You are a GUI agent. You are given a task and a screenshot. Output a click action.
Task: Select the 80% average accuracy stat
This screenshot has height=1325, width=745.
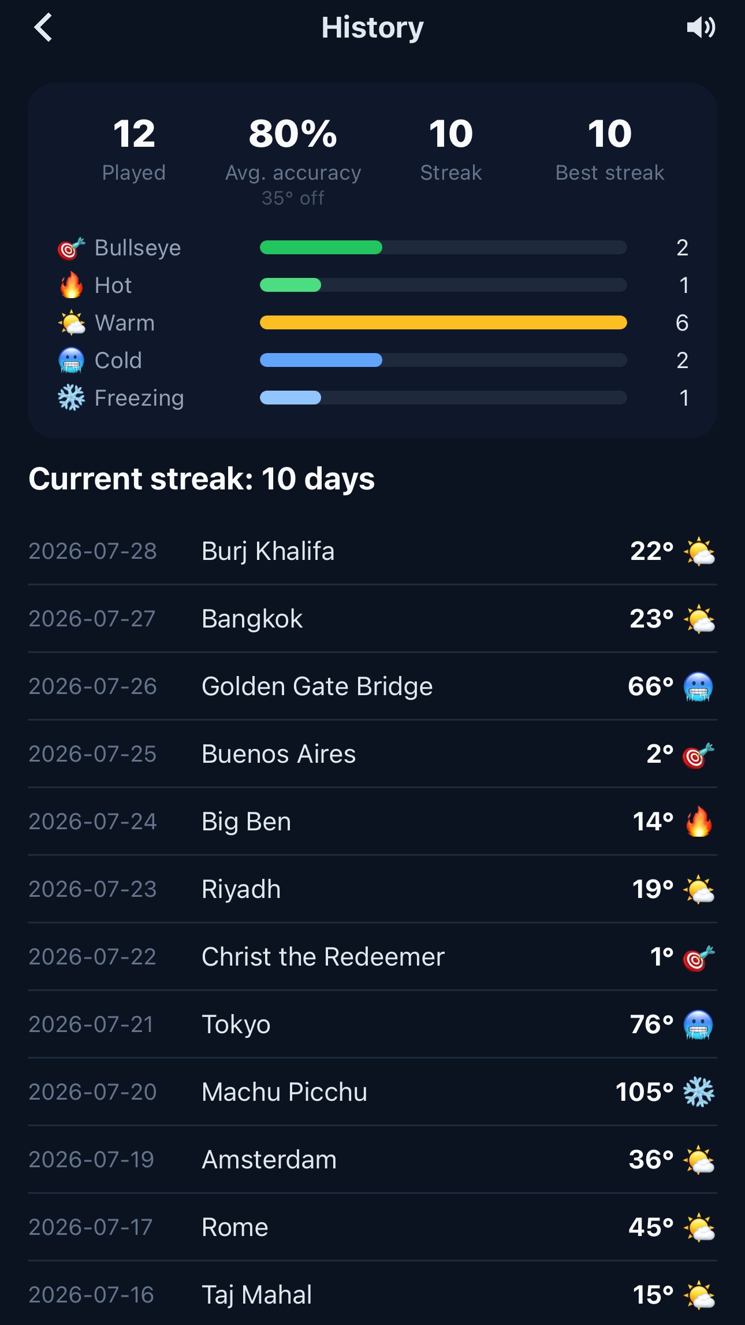(293, 160)
